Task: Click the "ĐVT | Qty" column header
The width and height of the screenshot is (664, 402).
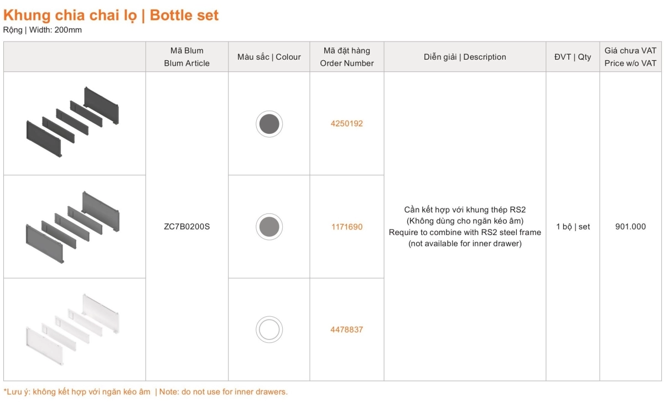Action: pos(573,57)
